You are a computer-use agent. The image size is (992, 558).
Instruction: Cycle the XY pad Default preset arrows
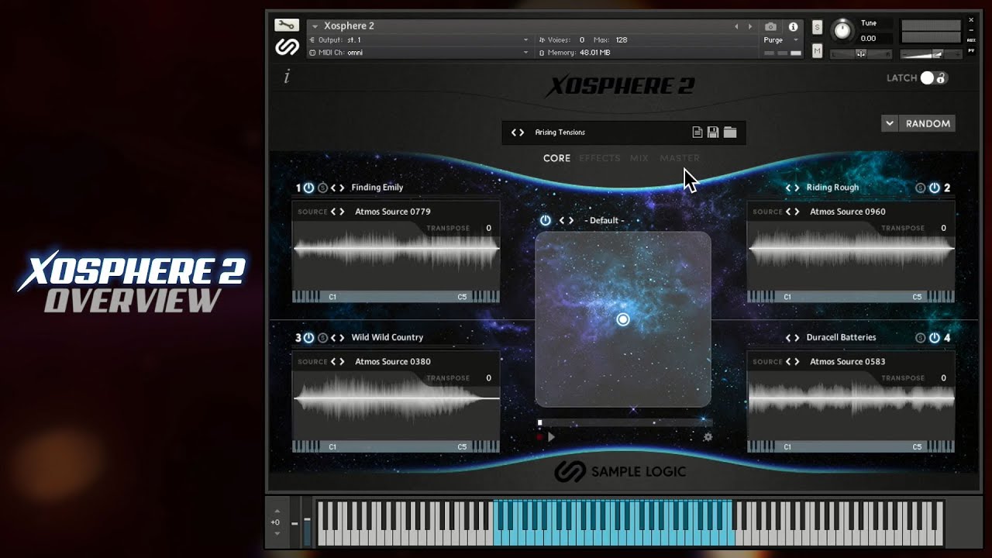[x=567, y=221]
